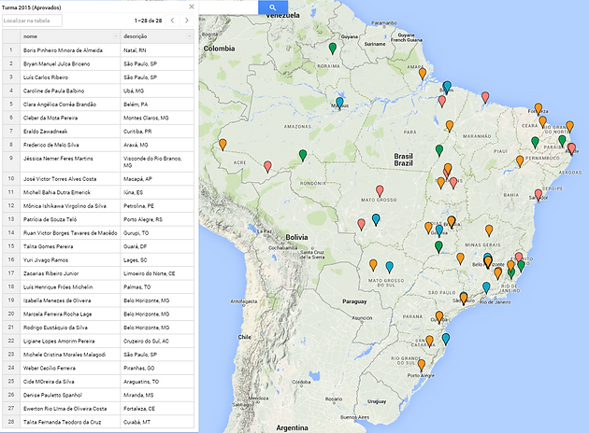
Task: Click the Piranhas, GO description cell
Action: point(157,368)
